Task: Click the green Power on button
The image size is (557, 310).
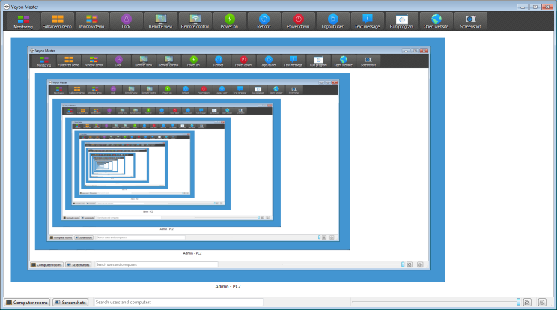Action: 230,21
